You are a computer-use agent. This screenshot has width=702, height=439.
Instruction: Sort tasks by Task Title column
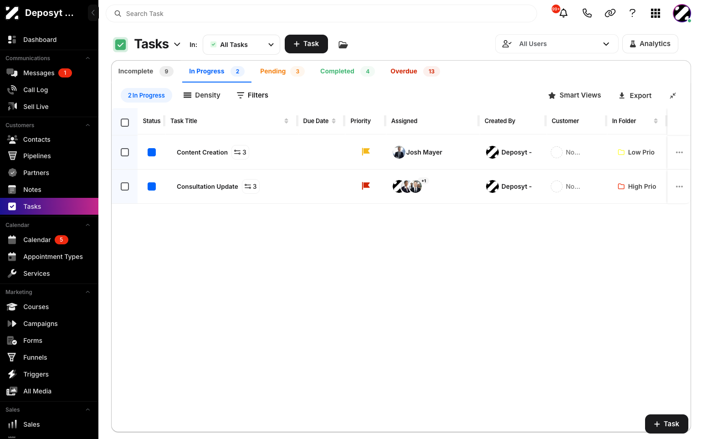[x=286, y=121]
